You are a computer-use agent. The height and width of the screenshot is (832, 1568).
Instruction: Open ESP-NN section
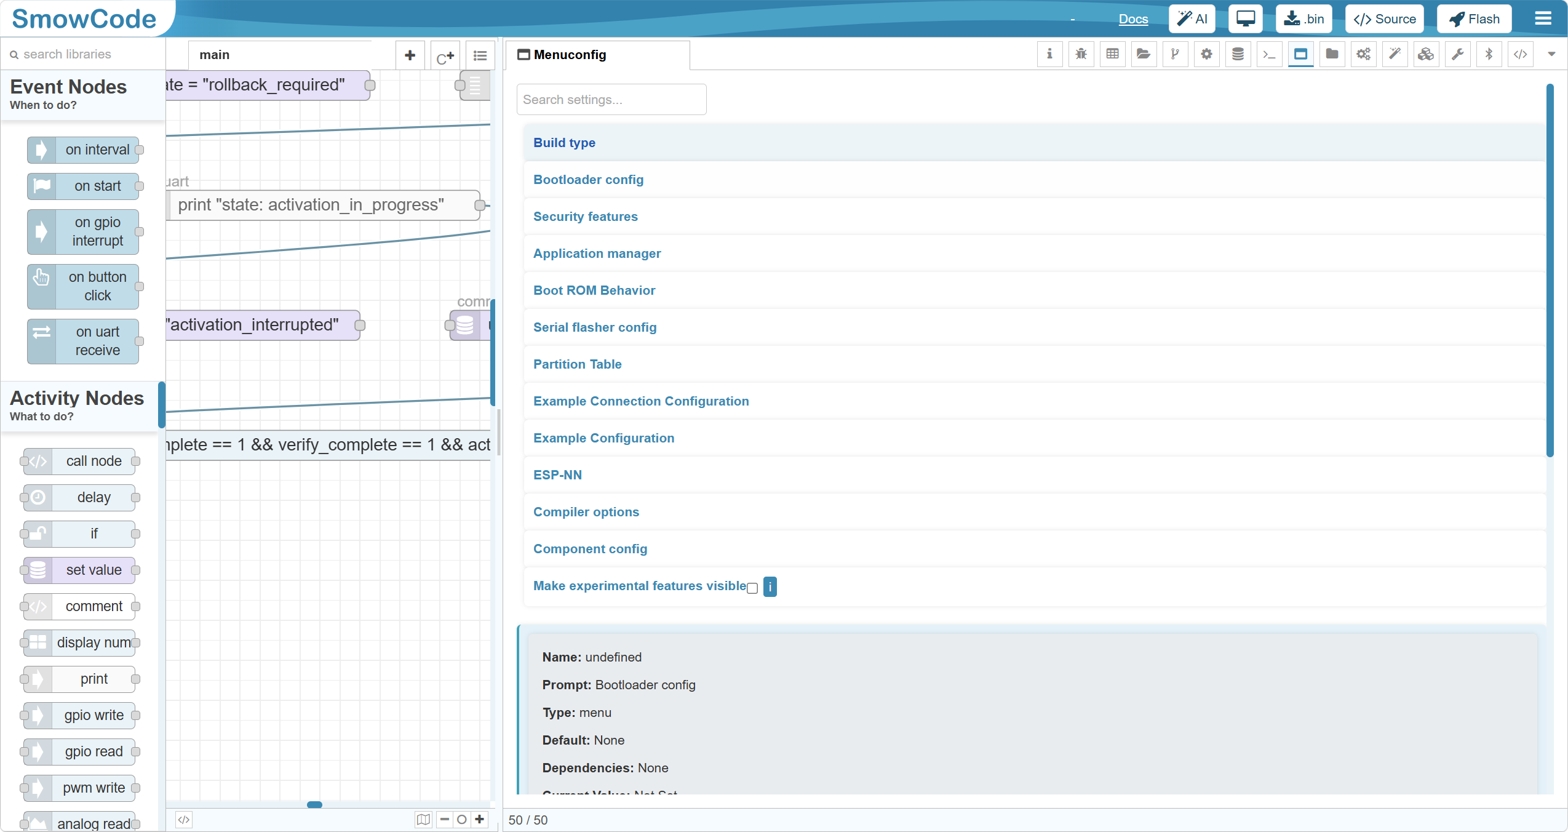1033,475
